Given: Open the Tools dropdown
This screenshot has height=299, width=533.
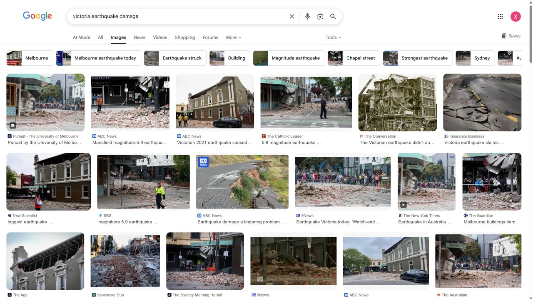Looking at the screenshot, I should (x=333, y=37).
